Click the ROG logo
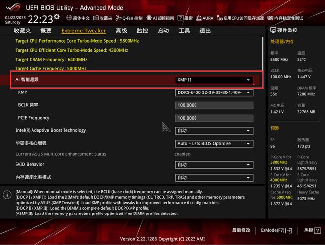This screenshot has height=245, width=325. click(13, 7)
